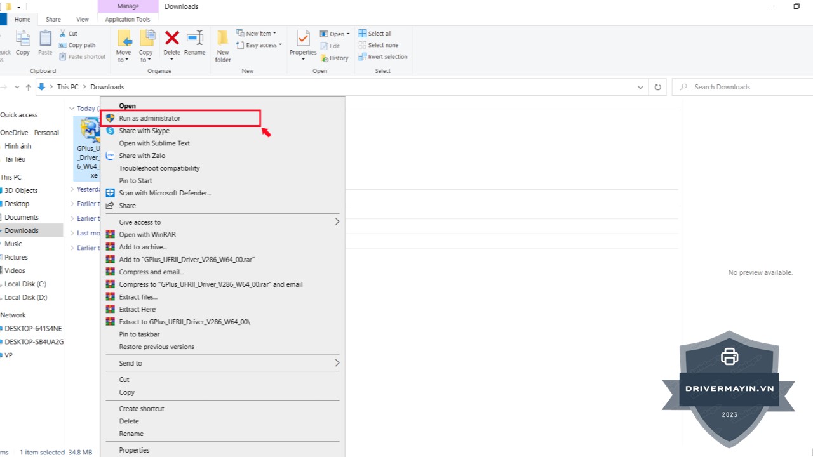This screenshot has width=813, height=457.
Task: Select Local Disk (C:) in sidebar
Action: [25, 284]
